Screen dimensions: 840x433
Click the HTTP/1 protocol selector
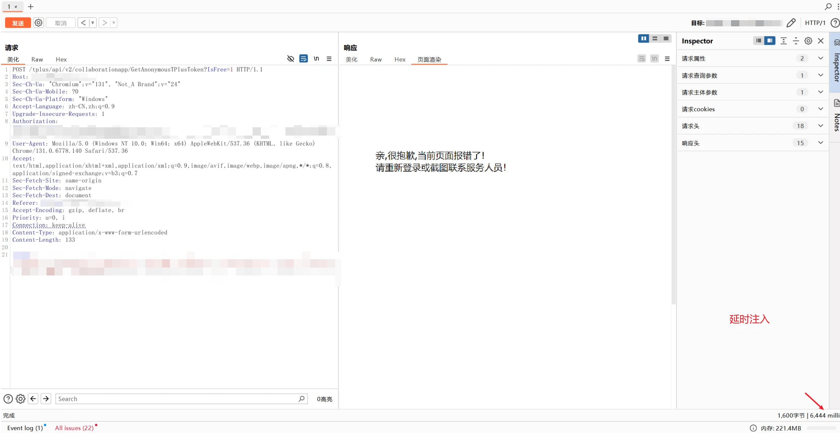pyautogui.click(x=815, y=23)
